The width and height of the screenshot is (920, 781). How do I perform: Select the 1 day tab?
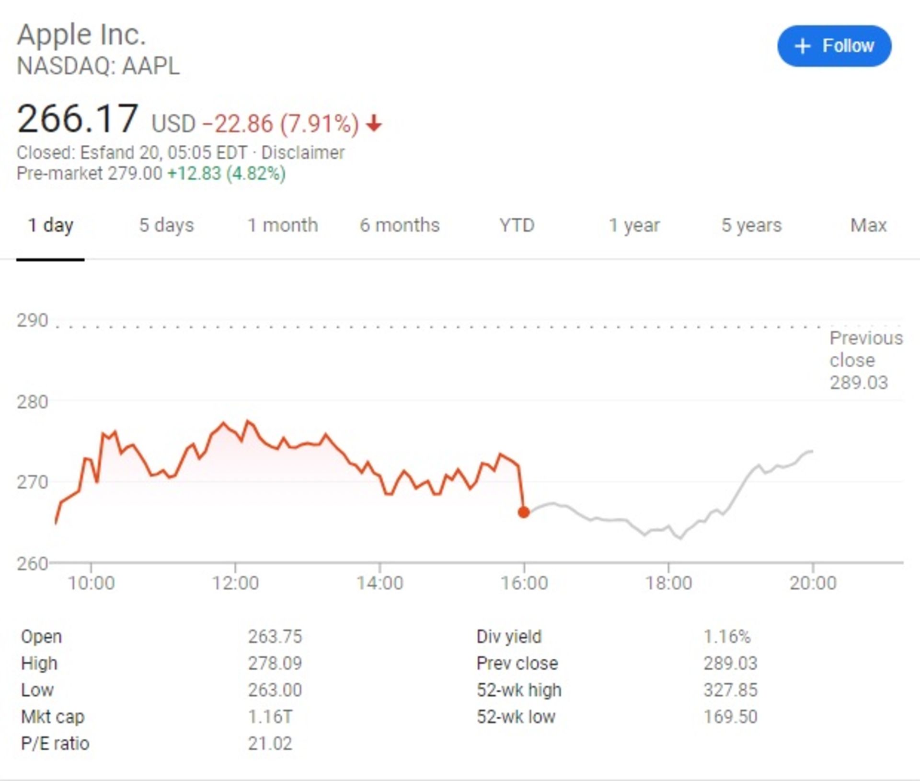tap(51, 225)
